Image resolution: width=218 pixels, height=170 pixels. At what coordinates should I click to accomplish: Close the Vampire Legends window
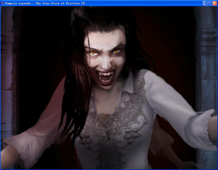point(215,3)
